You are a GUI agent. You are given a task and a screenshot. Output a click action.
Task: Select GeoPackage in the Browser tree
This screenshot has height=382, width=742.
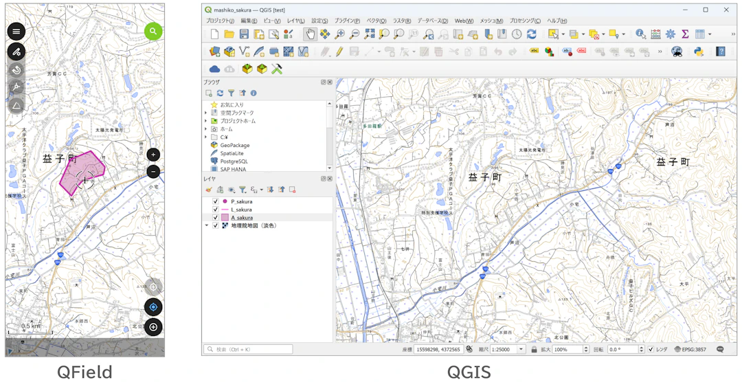234,146
